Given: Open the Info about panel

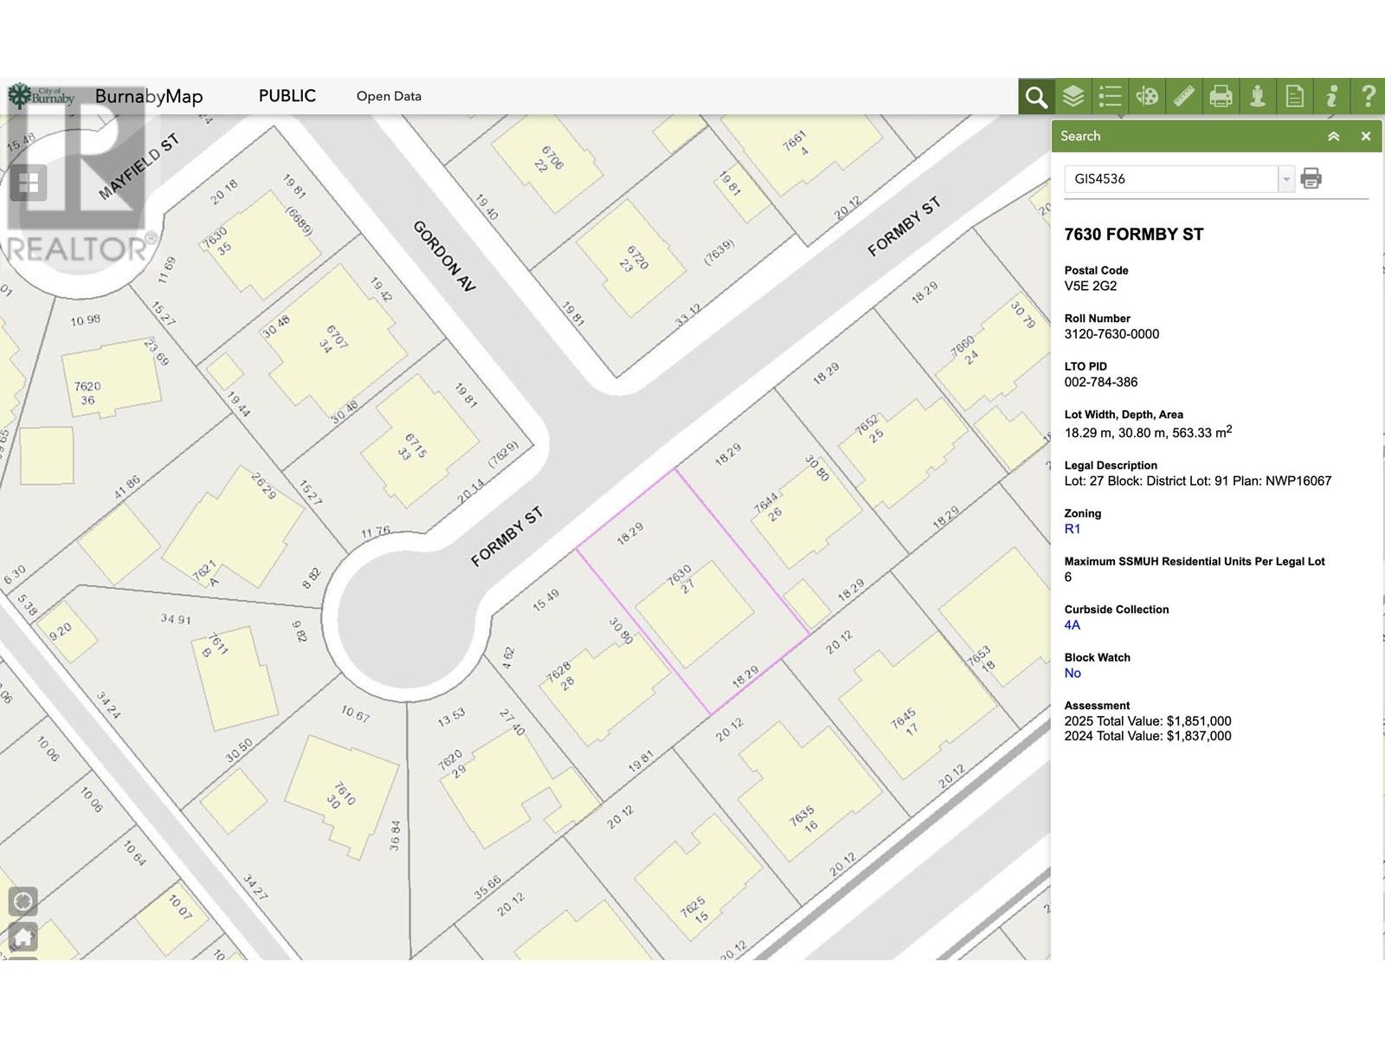Looking at the screenshot, I should [x=1331, y=96].
